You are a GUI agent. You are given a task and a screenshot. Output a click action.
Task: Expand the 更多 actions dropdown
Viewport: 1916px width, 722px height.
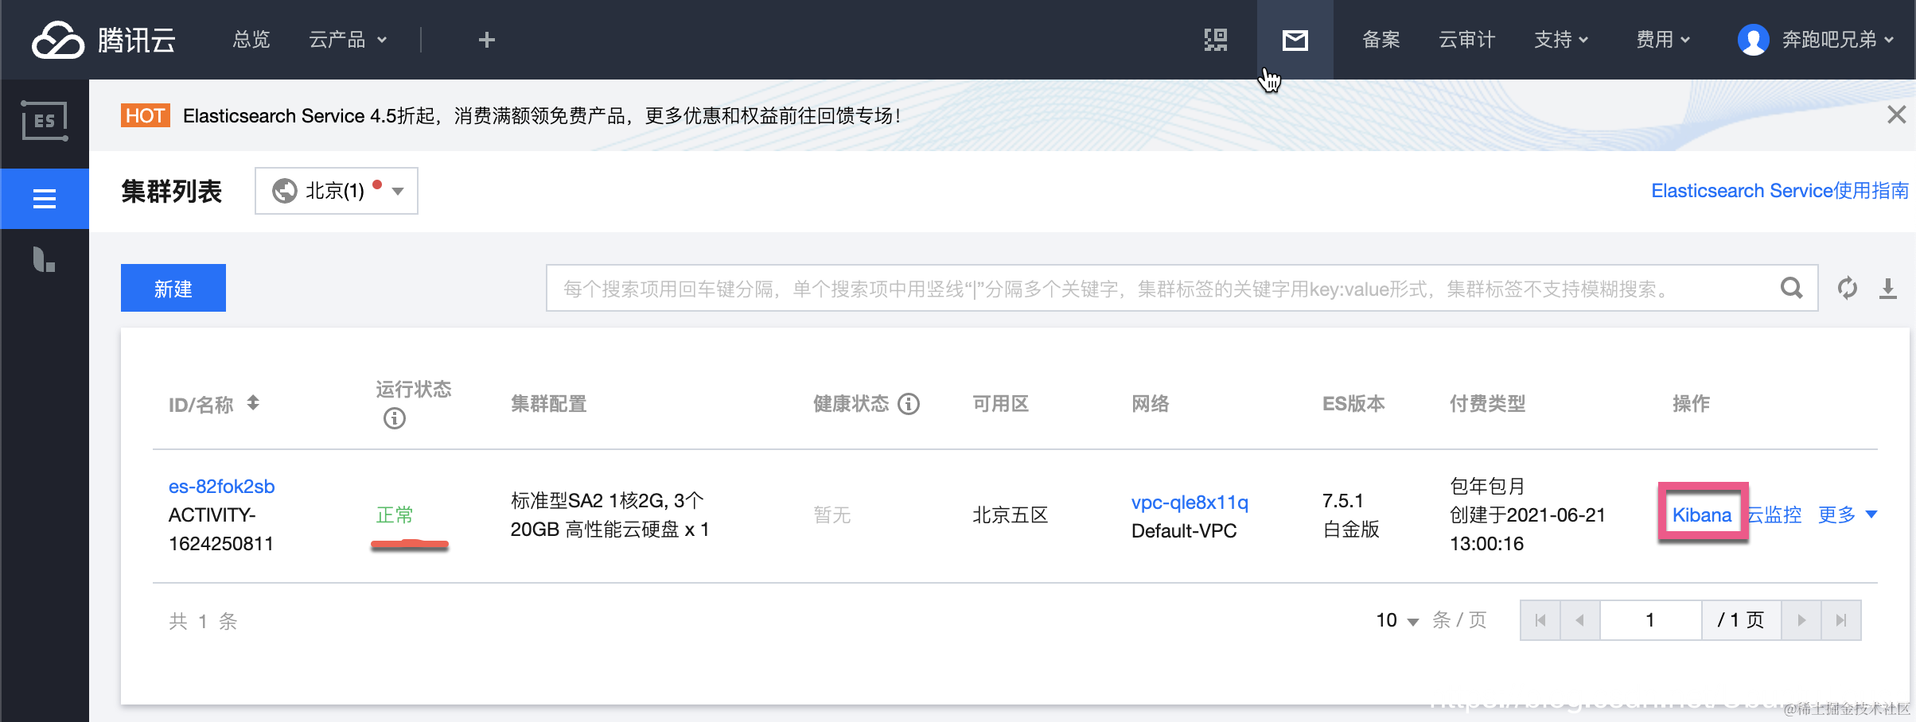coord(1848,514)
